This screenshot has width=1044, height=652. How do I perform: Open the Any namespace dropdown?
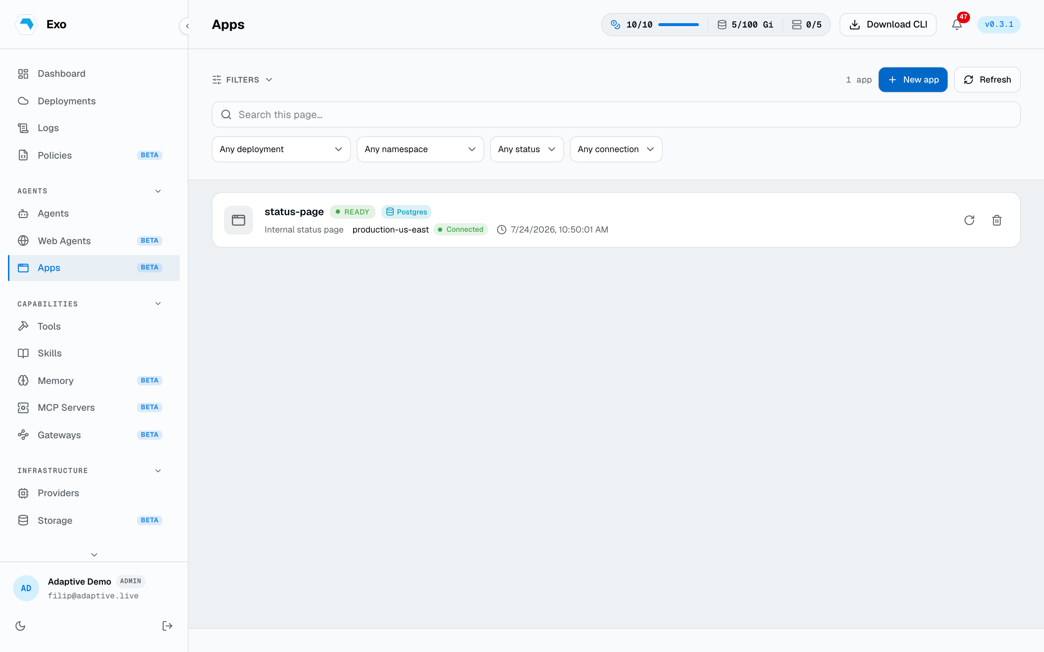[x=420, y=149]
